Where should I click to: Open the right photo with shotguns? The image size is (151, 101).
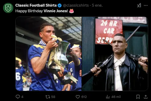point(115,54)
